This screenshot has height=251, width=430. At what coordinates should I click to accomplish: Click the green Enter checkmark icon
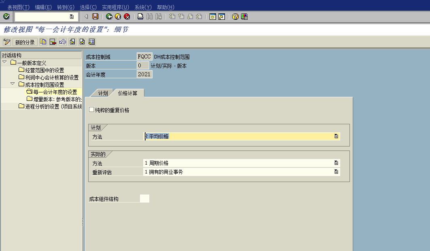coord(6,17)
